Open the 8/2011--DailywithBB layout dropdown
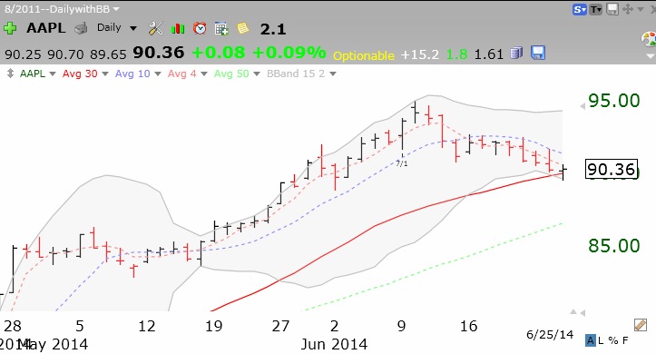Viewport: 656px width, 354px height. point(116,9)
